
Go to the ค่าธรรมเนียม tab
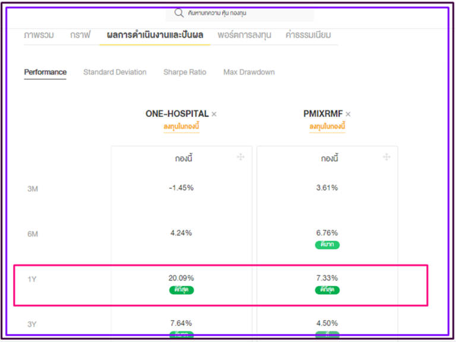tap(308, 35)
